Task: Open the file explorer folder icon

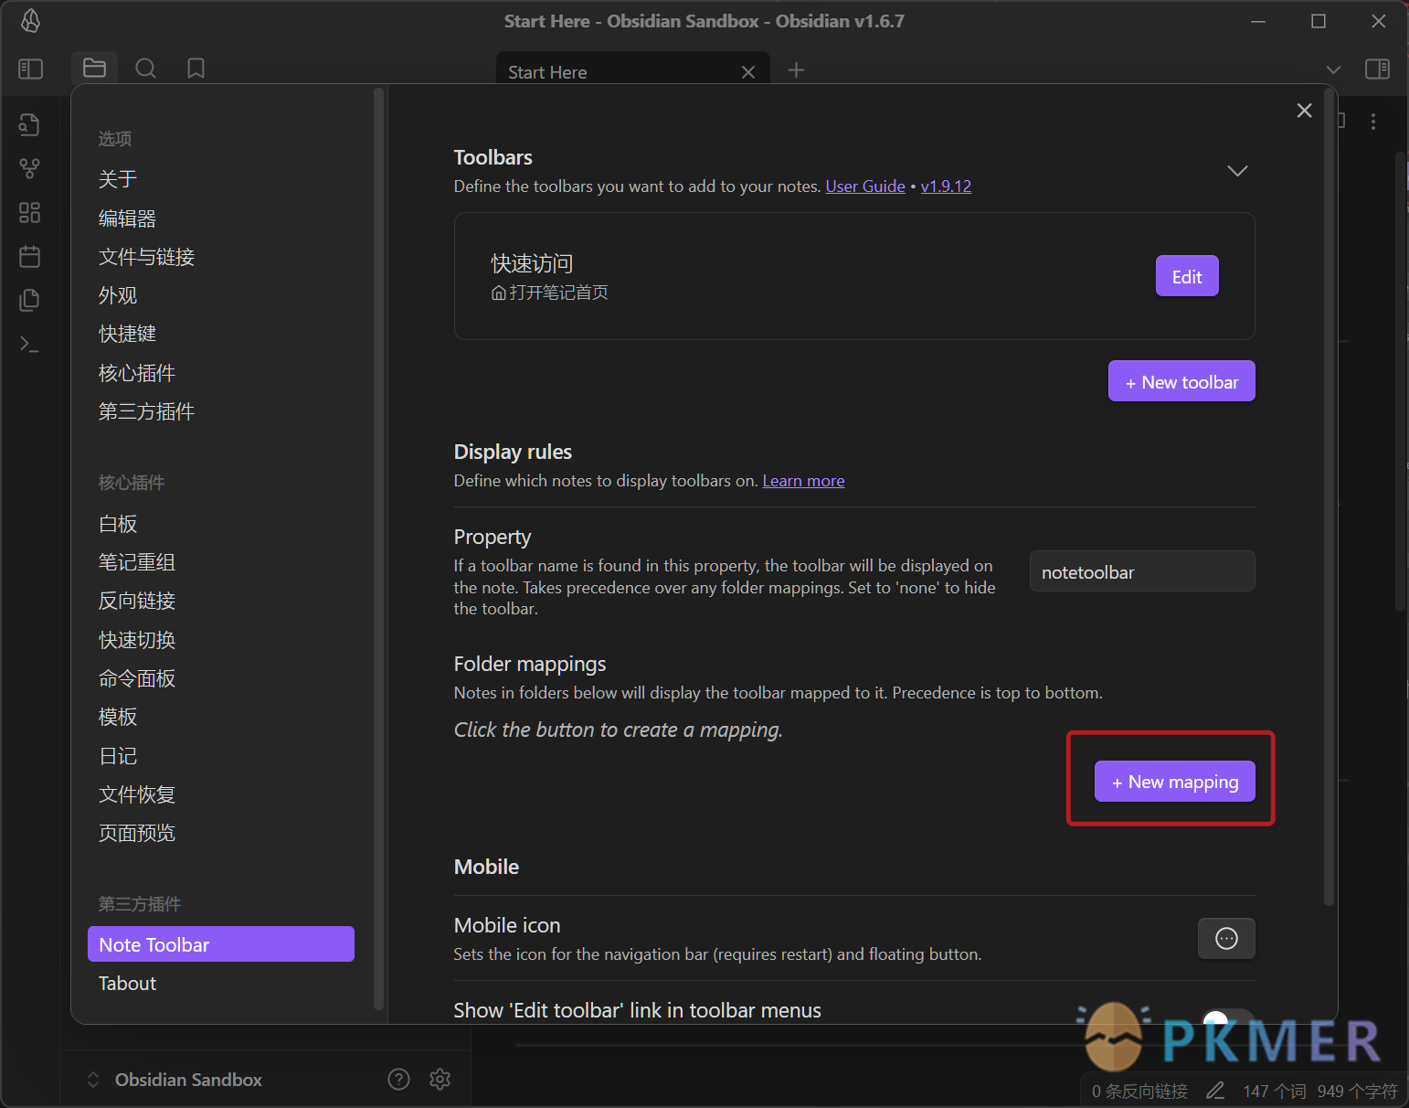Action: tap(94, 69)
